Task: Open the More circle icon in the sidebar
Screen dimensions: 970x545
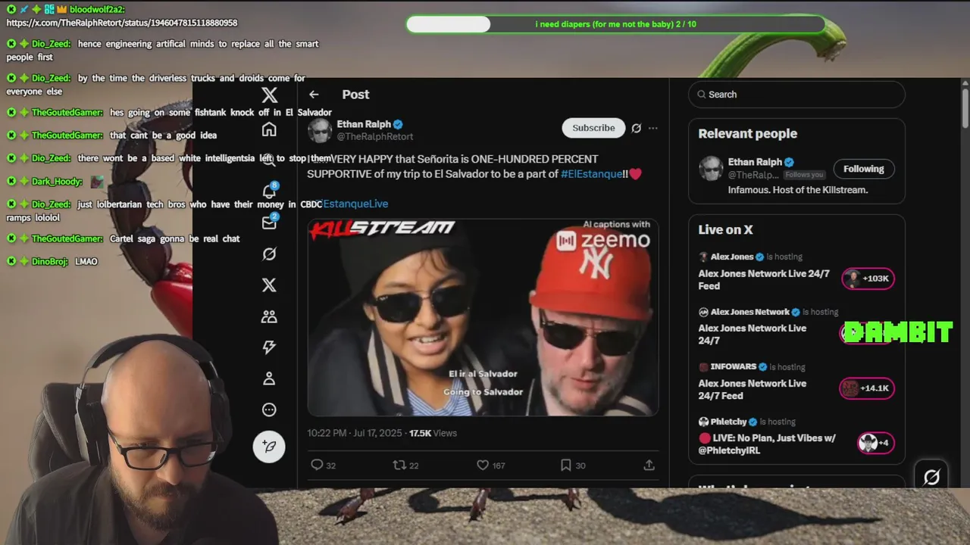Action: (269, 410)
